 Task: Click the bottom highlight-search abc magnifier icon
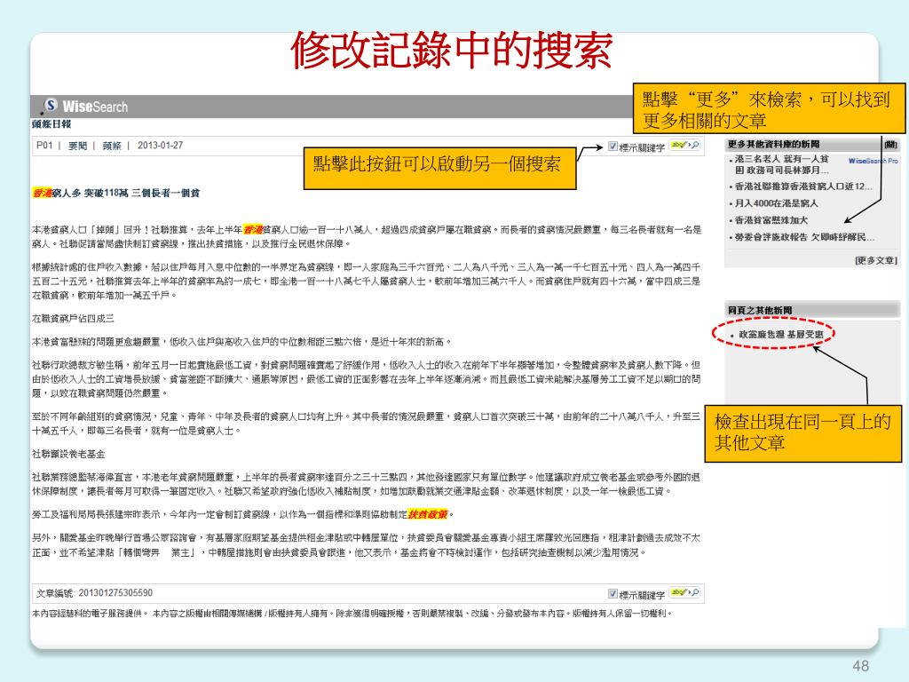(684, 592)
